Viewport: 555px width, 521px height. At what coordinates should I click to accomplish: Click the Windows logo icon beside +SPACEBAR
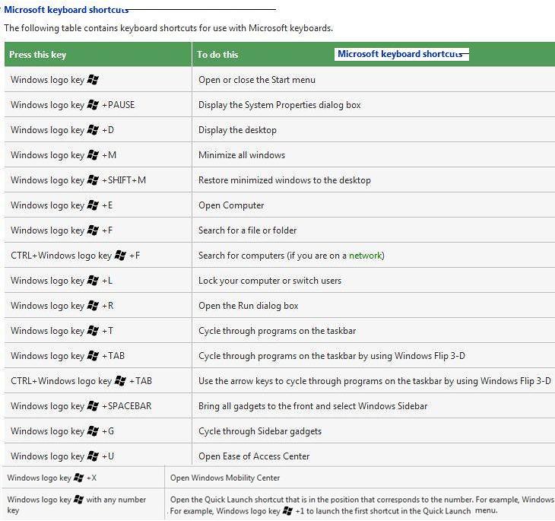pyautogui.click(x=93, y=406)
